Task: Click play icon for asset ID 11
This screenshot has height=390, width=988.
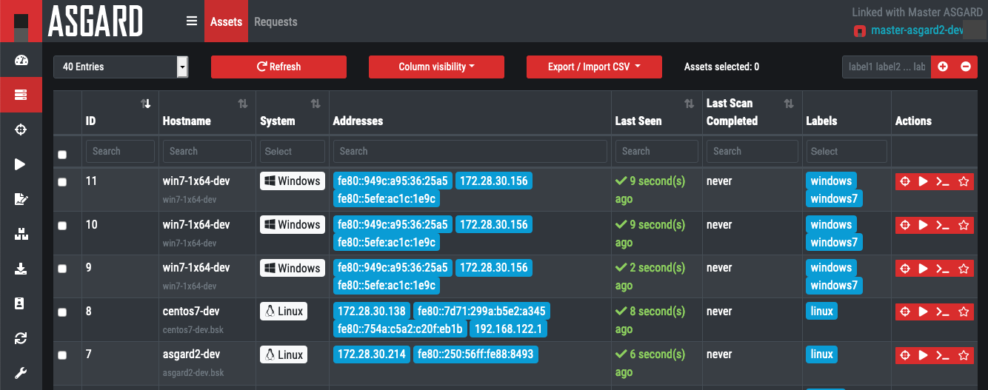Action: (924, 182)
